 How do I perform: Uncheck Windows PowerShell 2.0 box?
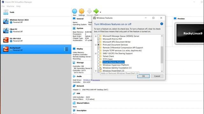click(98, 71)
